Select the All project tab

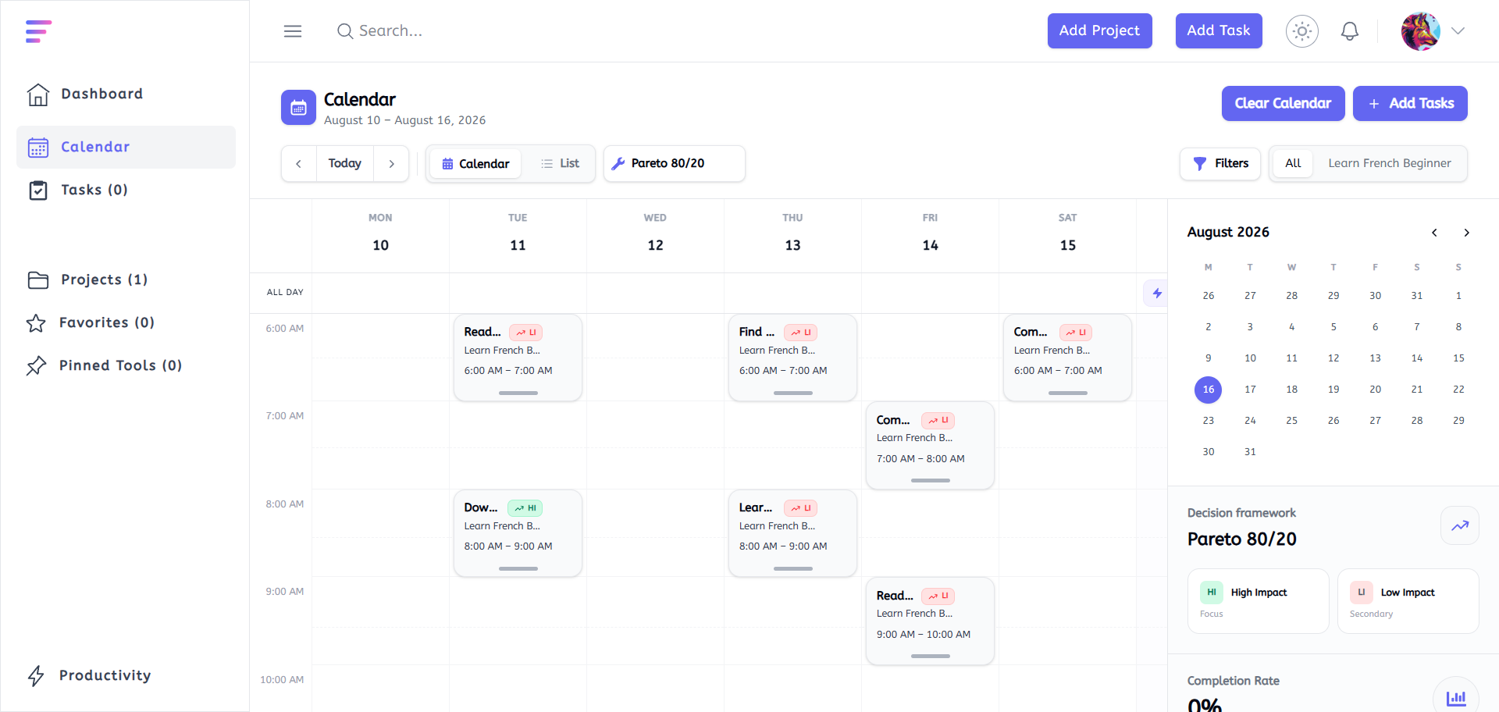tap(1293, 163)
